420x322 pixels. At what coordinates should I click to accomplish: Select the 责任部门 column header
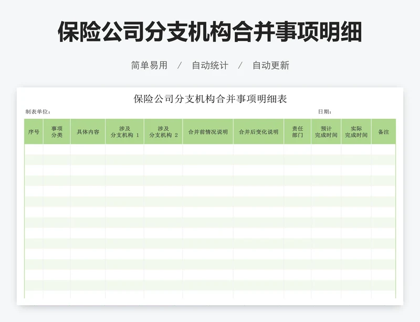pyautogui.click(x=298, y=132)
